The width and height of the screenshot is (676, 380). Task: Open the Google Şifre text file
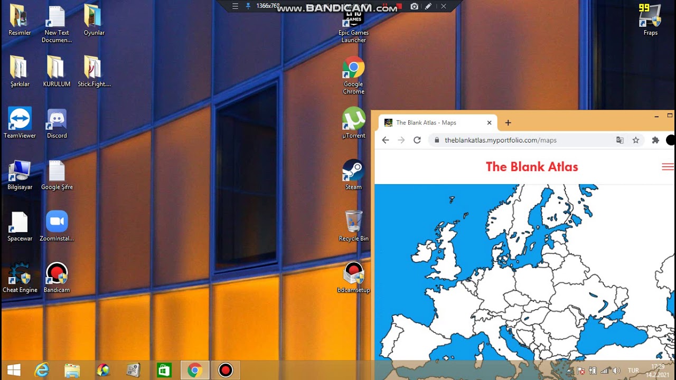tap(57, 174)
